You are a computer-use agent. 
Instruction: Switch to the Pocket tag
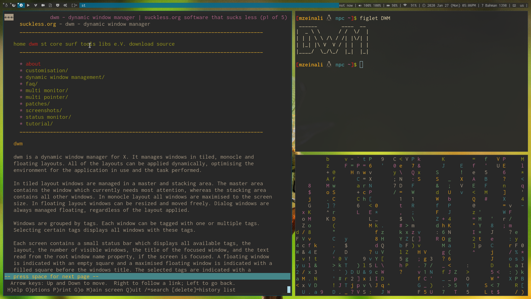58,5
